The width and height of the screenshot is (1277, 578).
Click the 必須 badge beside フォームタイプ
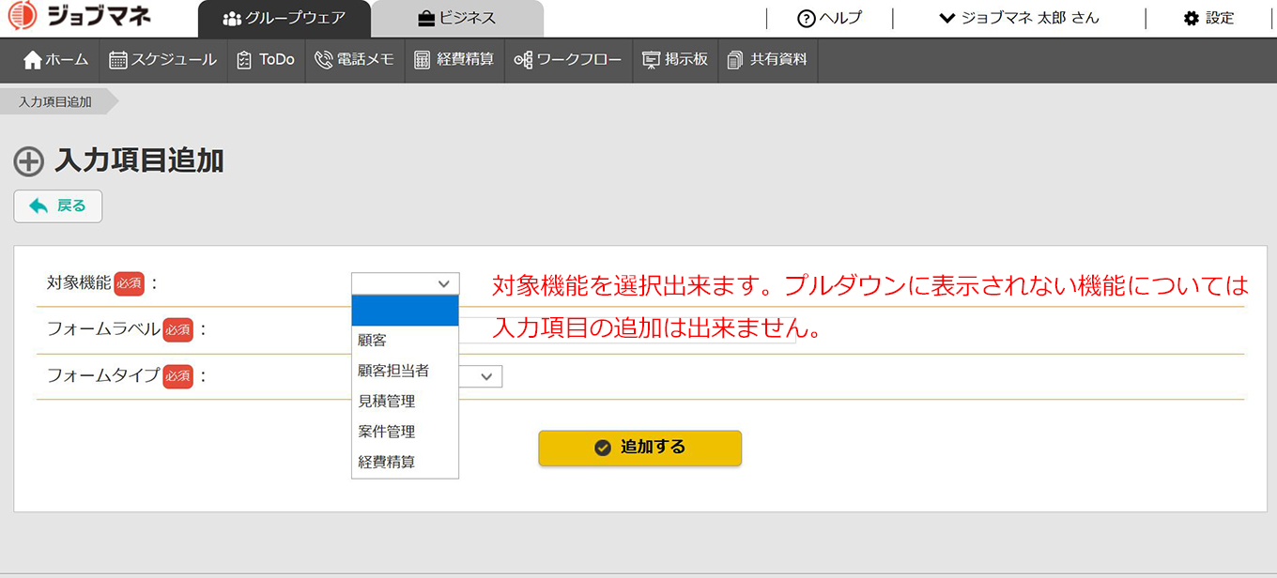pyautogui.click(x=177, y=376)
